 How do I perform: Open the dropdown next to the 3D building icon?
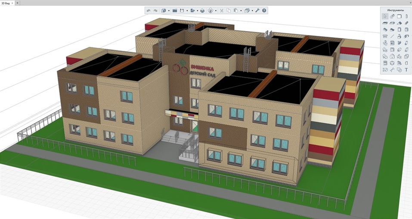pos(169,10)
